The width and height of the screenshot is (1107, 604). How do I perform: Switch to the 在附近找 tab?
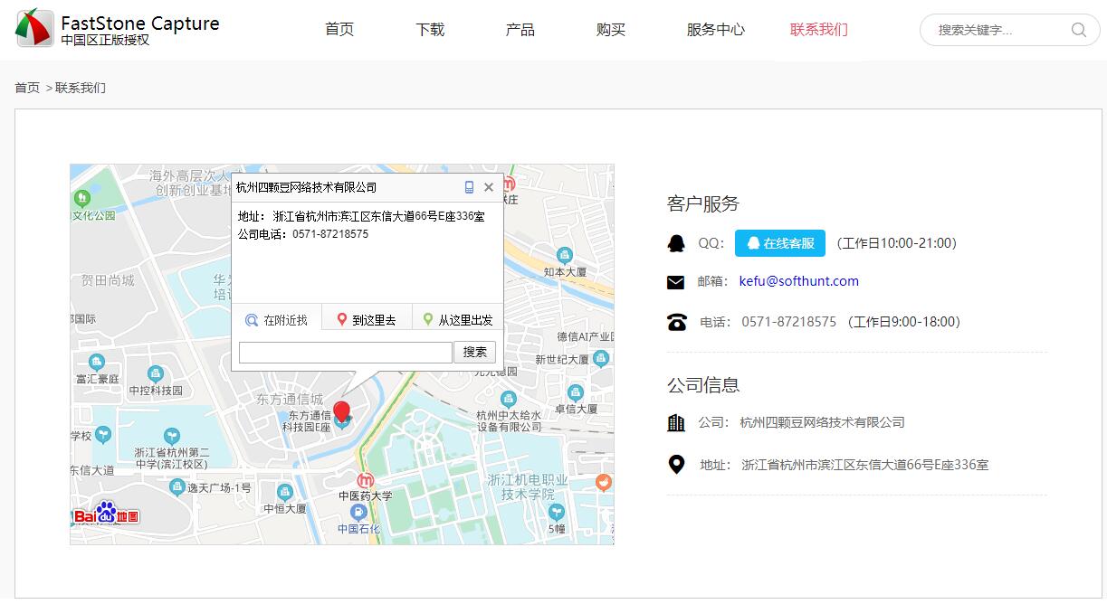coord(277,319)
